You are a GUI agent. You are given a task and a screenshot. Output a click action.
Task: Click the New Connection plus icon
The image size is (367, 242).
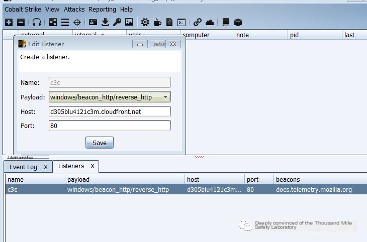coord(9,23)
